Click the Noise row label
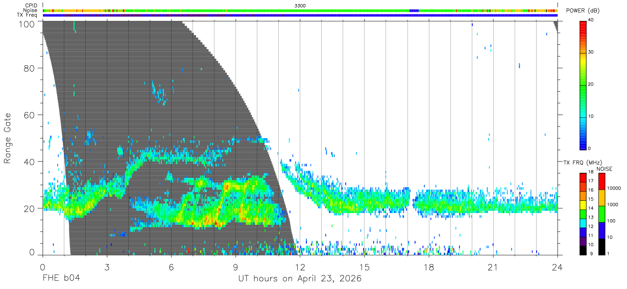This screenshot has height=289, width=627. (30, 10)
